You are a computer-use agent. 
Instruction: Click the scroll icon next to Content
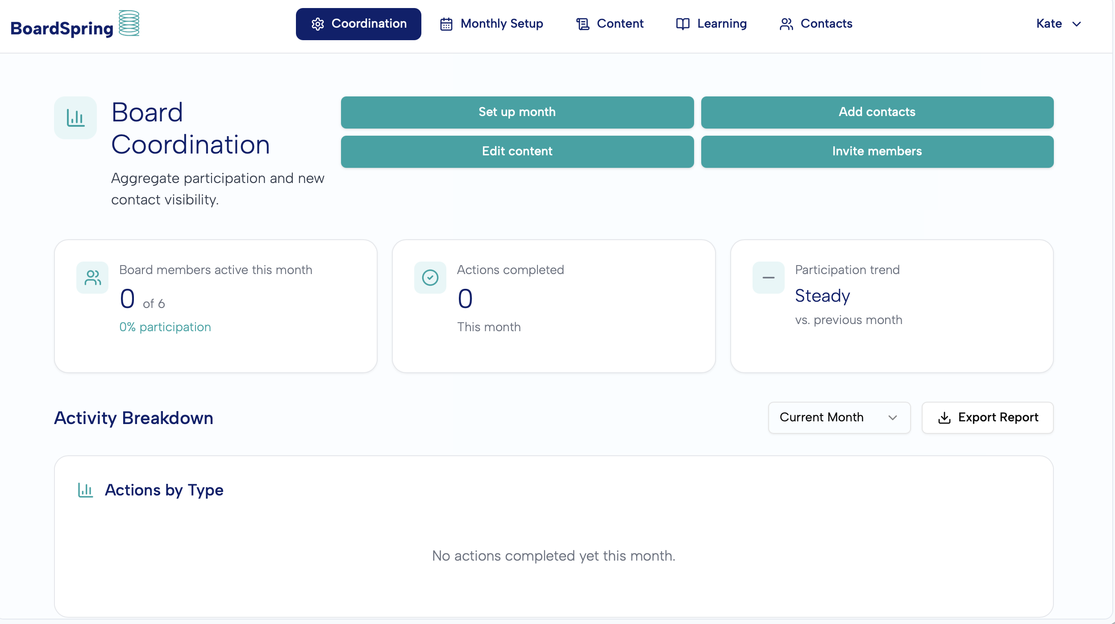pos(582,24)
